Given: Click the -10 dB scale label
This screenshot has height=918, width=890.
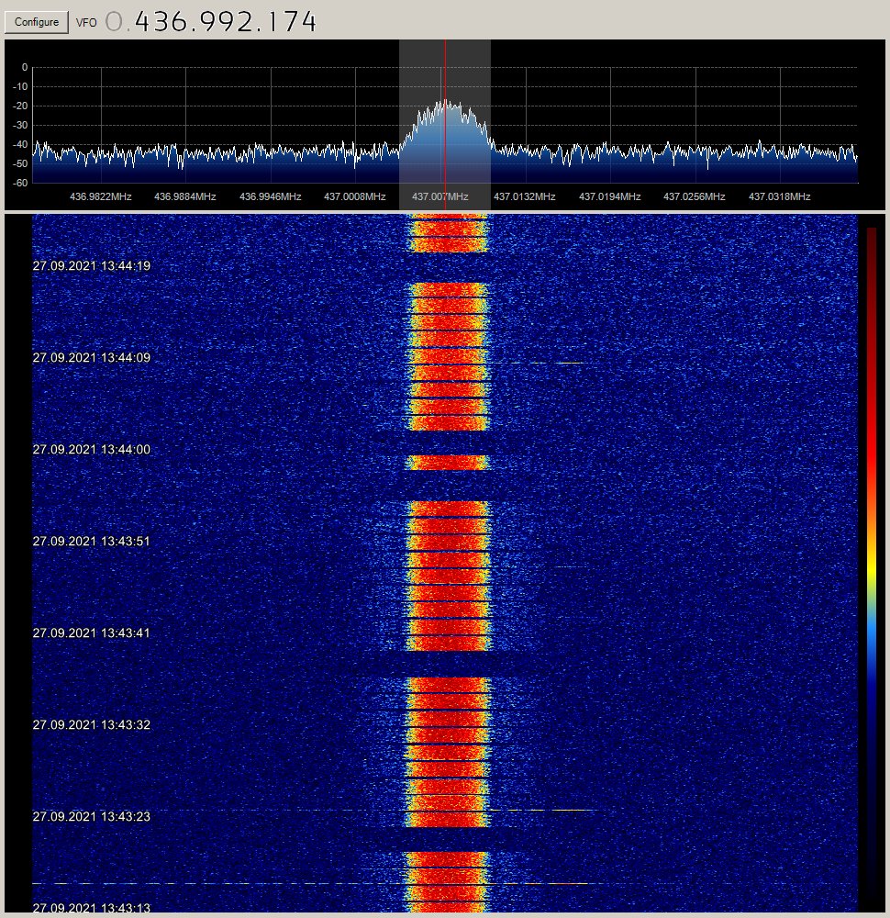Looking at the screenshot, I should click(x=20, y=86).
